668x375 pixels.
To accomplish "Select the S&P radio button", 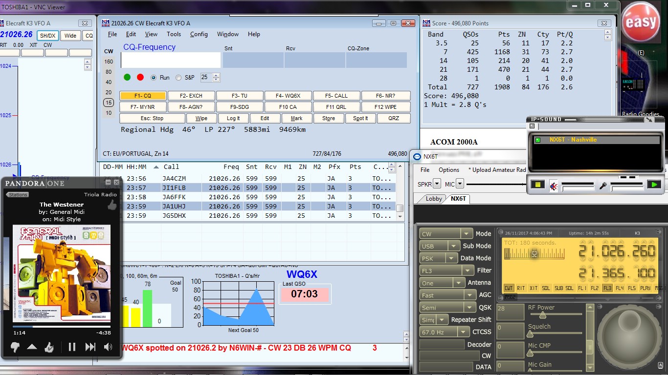I will tap(178, 77).
